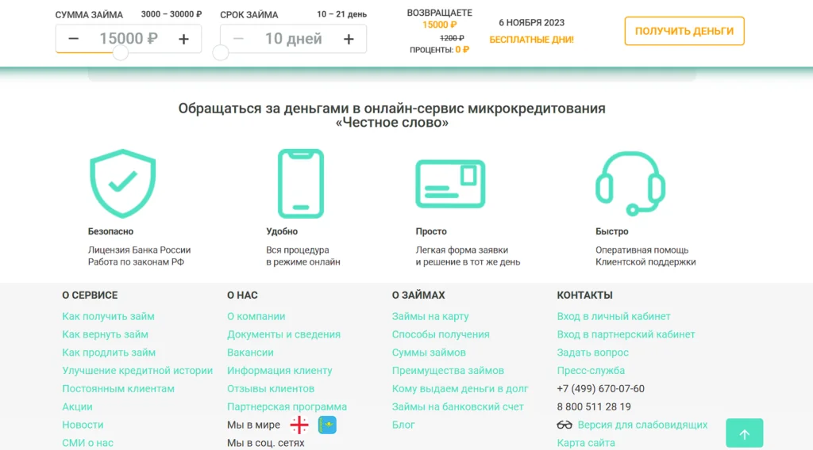Open Задать вопрос link
Image resolution: width=813 pixels, height=450 pixels.
point(592,353)
